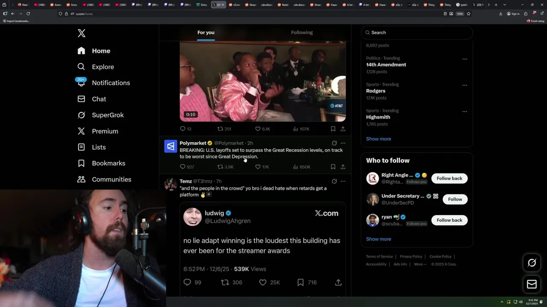
Task: Open Explore in the sidebar
Action: [96, 67]
